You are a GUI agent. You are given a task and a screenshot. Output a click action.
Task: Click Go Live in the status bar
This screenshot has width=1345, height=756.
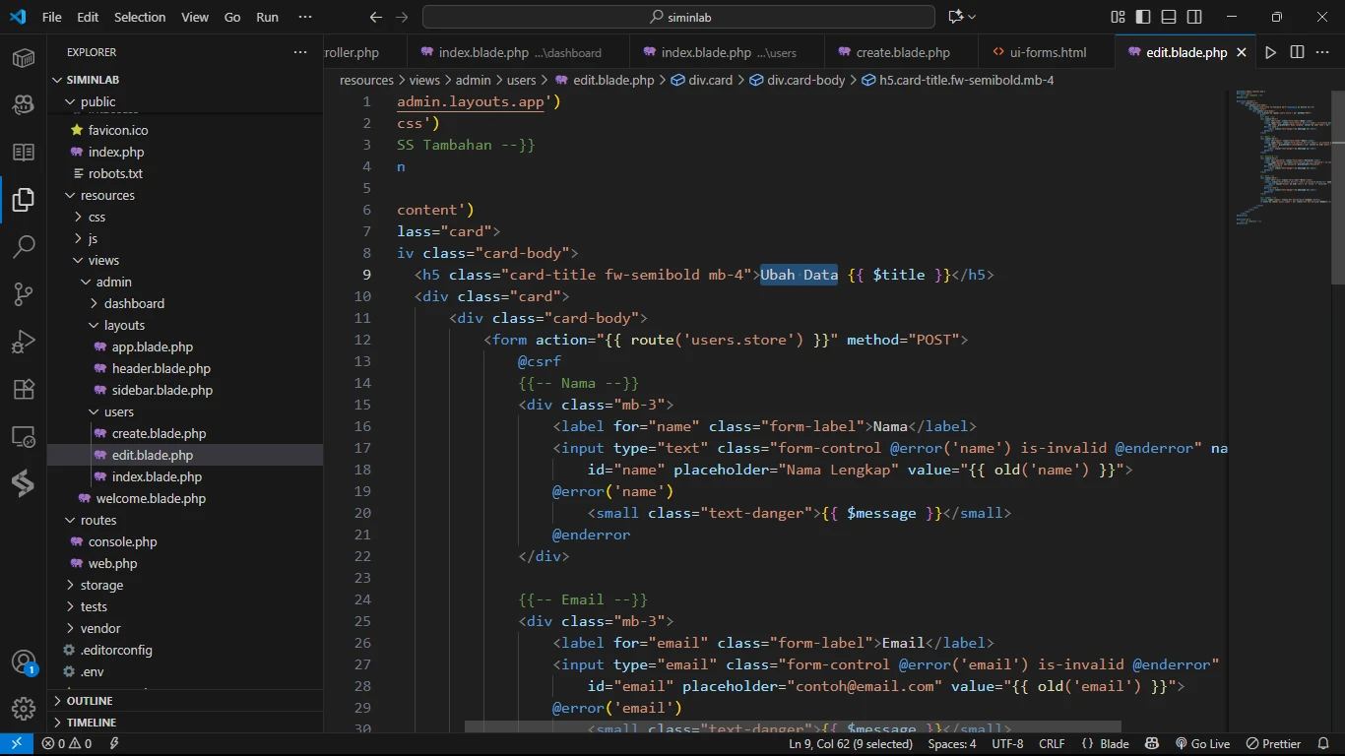(1202, 744)
